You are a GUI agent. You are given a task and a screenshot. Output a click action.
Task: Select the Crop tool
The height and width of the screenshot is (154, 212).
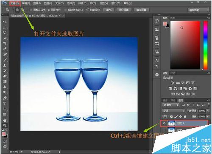[x=5, y=43]
